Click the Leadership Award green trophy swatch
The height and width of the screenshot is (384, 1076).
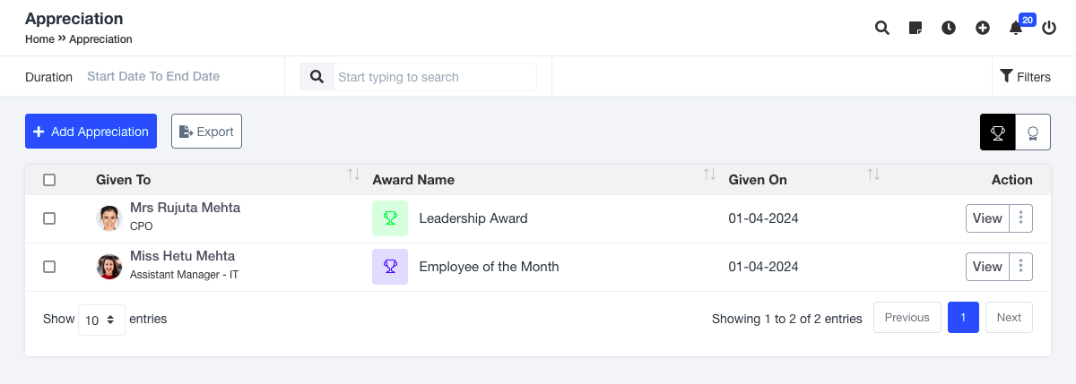(x=390, y=218)
